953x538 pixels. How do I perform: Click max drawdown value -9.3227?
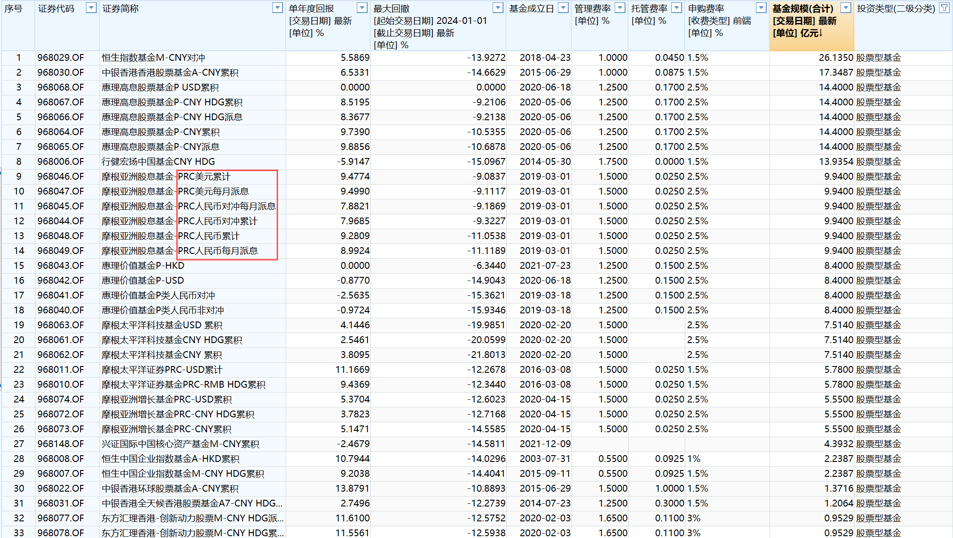489,221
